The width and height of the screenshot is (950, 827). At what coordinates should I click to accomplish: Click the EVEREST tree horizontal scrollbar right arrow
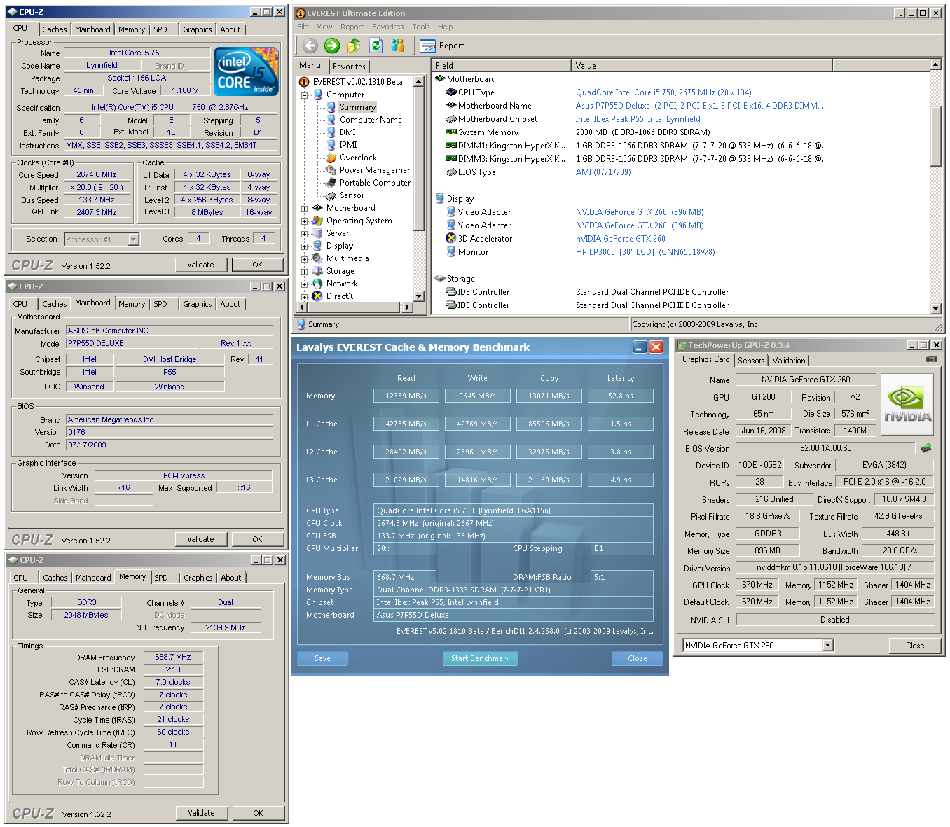pyautogui.click(x=408, y=307)
